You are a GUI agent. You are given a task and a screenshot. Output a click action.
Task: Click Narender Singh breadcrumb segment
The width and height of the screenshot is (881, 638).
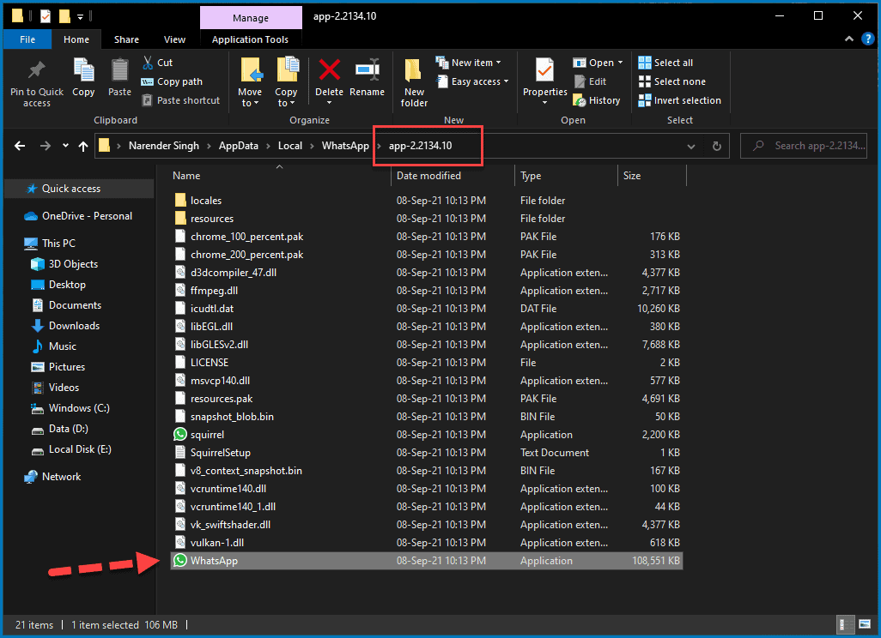[163, 146]
